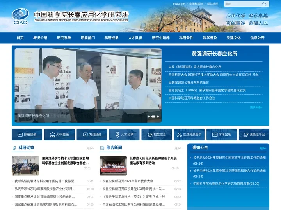Open headline 黄强调研长春应化所
Viewport: 281px width, 210px height.
click(x=214, y=54)
